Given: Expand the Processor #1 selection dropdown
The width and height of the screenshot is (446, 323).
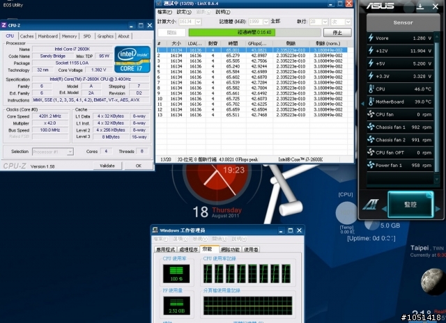Looking at the screenshot, I should 70,152.
